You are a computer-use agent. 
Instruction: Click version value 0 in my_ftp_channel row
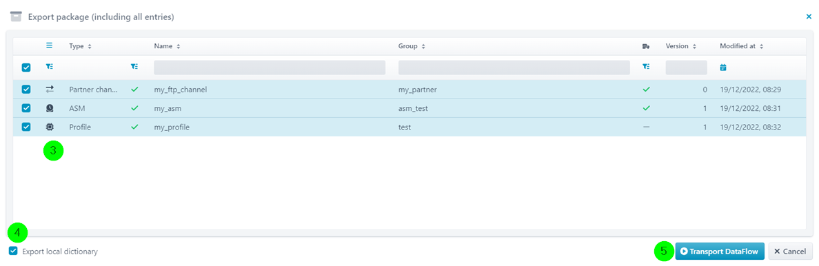(x=705, y=90)
